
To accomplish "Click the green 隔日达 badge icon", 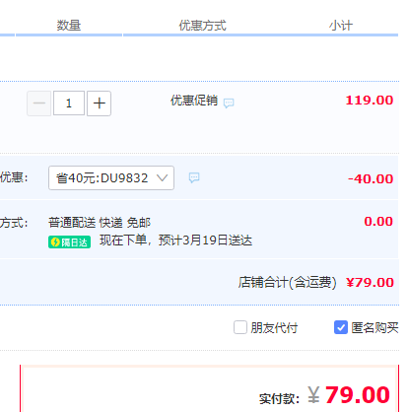I will pos(69,242).
